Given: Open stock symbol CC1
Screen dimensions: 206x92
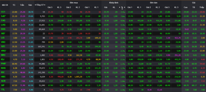Looking at the screenshot, I should [3, 12].
